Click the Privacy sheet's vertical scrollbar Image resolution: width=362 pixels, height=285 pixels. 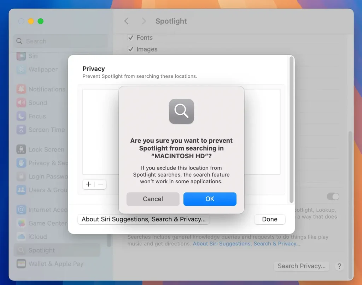point(292,130)
